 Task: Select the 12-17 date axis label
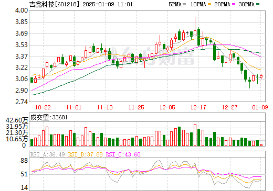[198, 107]
